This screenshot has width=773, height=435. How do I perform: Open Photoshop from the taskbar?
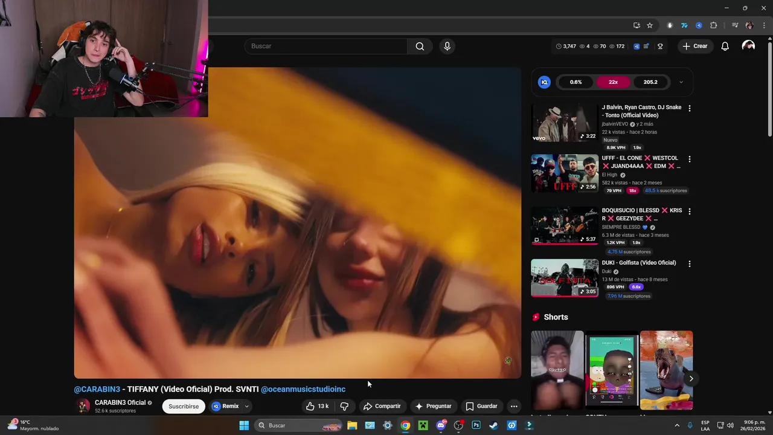[476, 425]
